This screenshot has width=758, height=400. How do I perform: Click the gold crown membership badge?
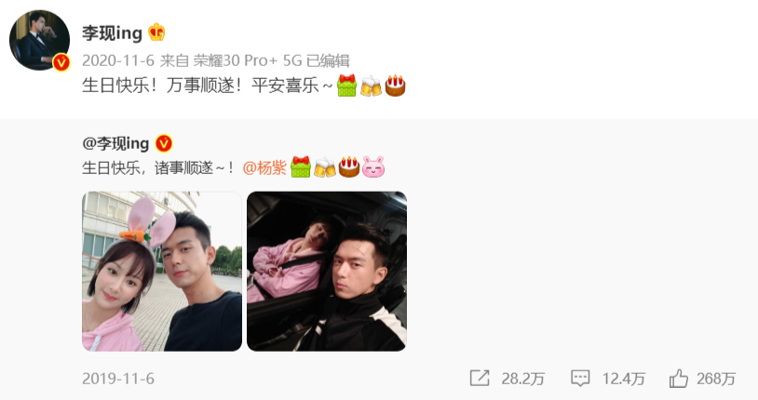click(156, 33)
